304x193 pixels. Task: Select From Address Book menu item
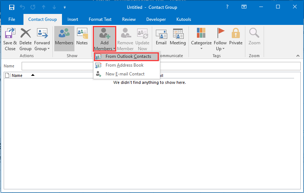pyautogui.click(x=124, y=65)
